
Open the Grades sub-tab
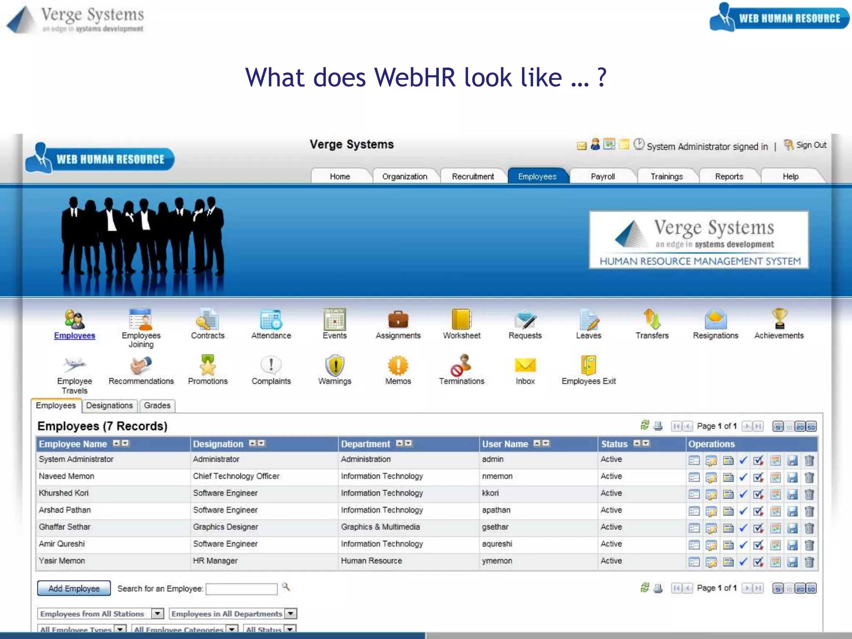(x=157, y=406)
